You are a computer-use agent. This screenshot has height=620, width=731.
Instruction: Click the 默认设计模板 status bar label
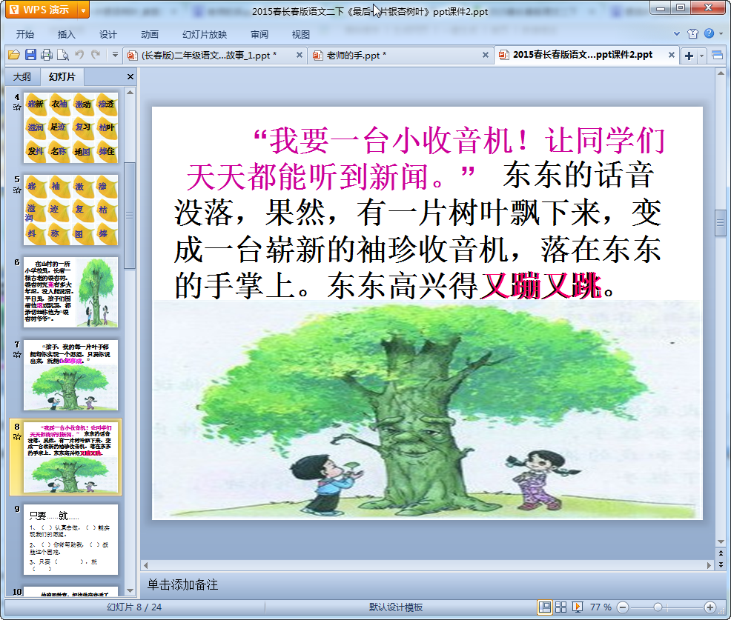(396, 607)
